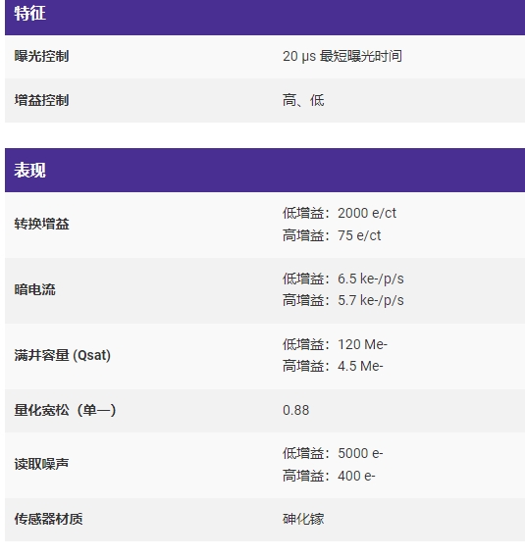Select the 增益控制 row label

point(41,100)
